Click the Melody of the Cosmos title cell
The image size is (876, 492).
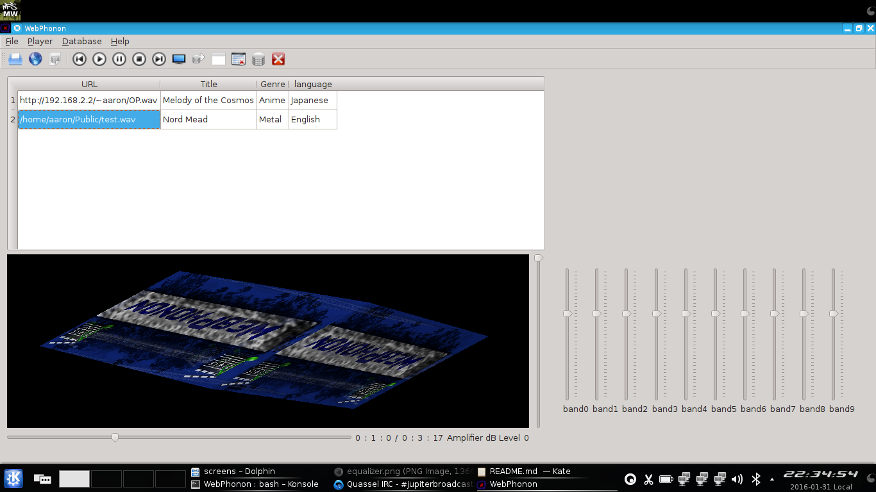coord(208,100)
